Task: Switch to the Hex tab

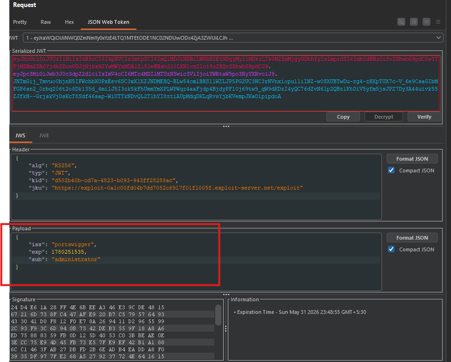Action: (69, 22)
